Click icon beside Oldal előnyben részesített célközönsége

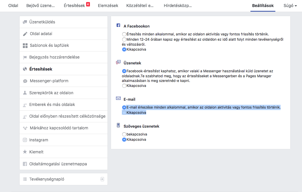pyautogui.click(x=25, y=116)
